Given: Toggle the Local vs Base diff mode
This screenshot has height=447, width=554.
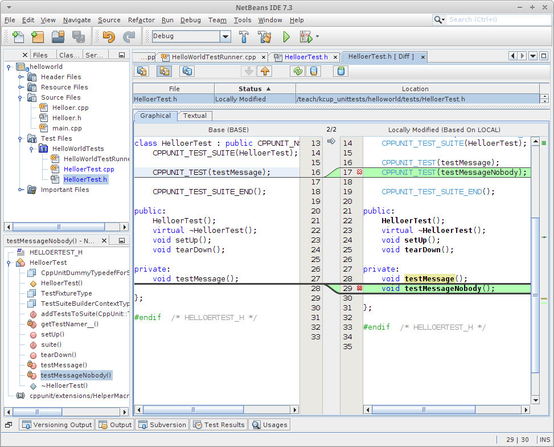Looking at the screenshot, I should [164, 71].
